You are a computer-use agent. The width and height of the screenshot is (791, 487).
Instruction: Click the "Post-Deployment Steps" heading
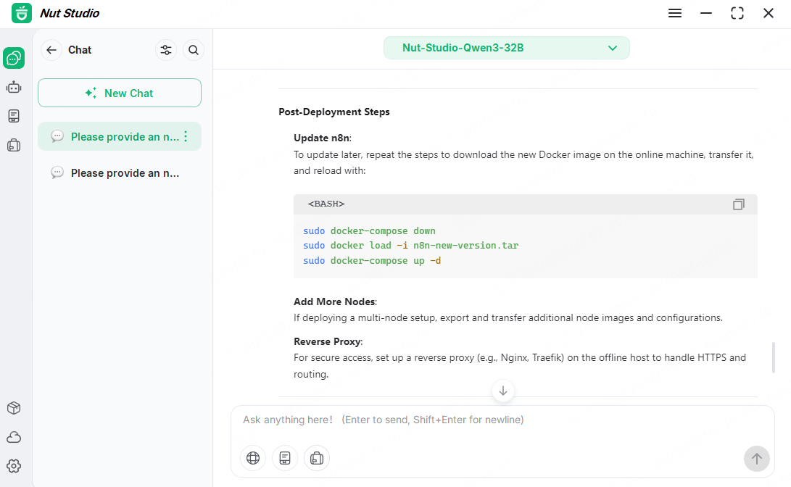(334, 112)
